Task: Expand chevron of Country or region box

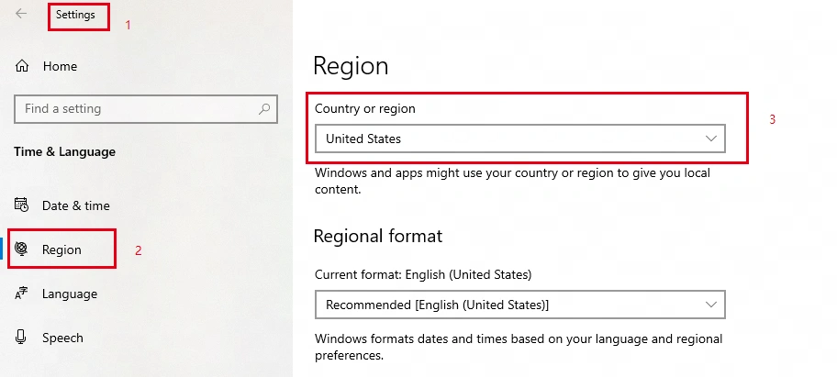Action: point(710,139)
